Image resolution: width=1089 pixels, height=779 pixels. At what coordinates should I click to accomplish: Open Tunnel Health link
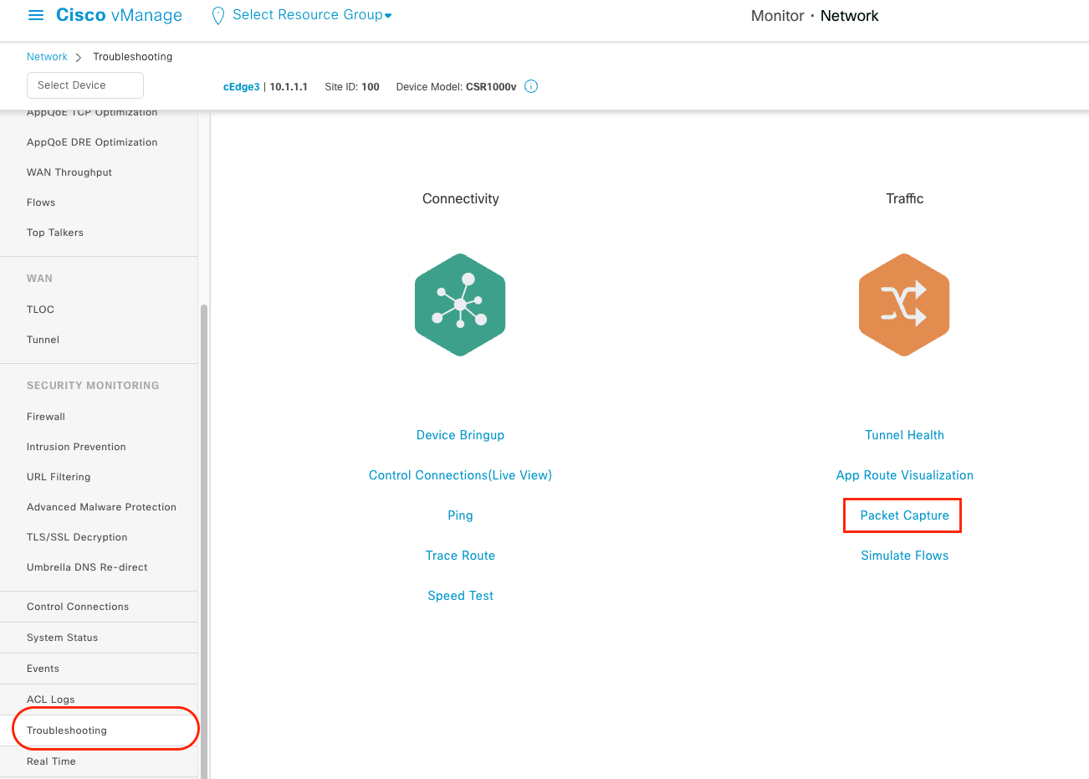click(904, 435)
